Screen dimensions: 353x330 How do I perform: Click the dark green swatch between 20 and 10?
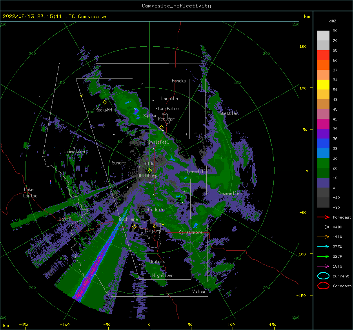[323, 173]
